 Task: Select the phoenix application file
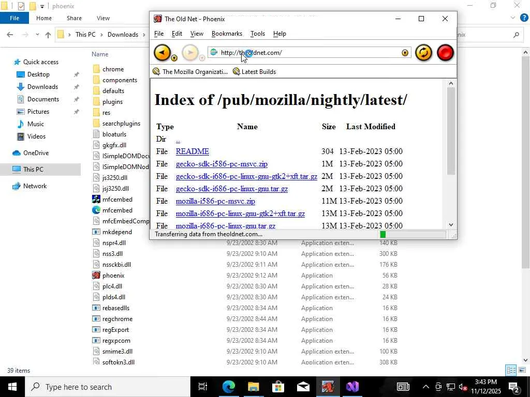pos(113,276)
